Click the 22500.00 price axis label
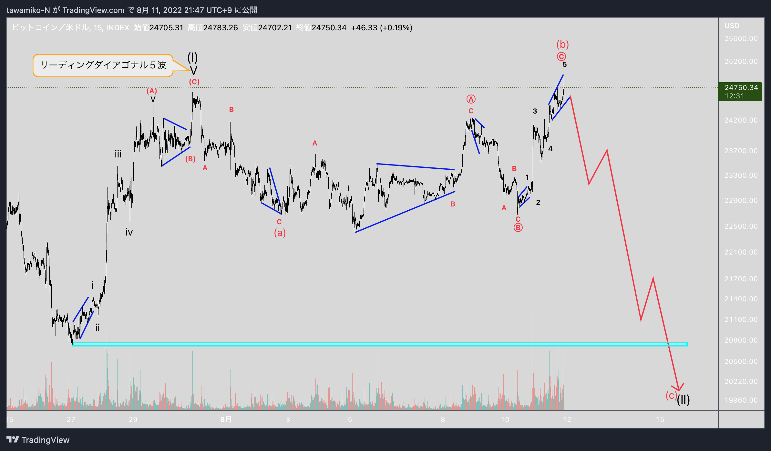The width and height of the screenshot is (771, 451). 741,226
